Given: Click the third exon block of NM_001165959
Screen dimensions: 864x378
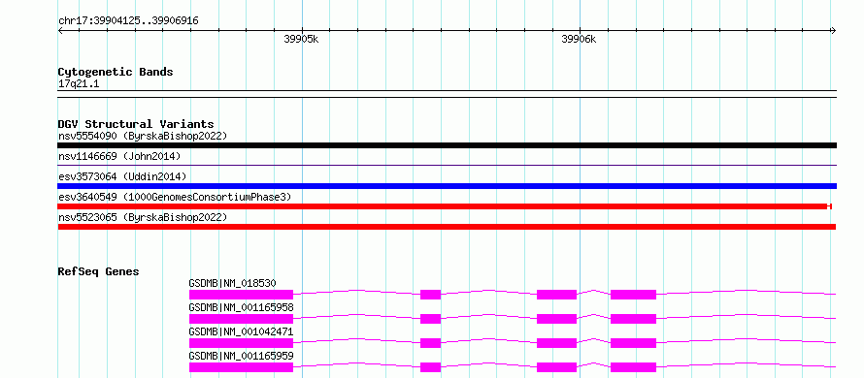Looking at the screenshot, I should coord(556,367).
